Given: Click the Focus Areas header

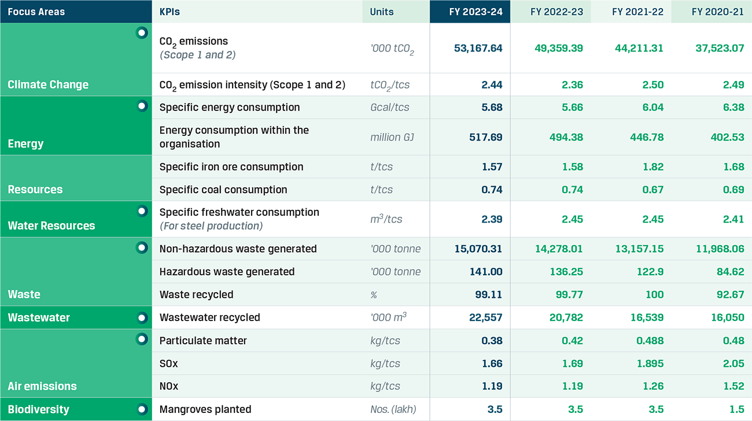Looking at the screenshot, I should click(36, 12).
